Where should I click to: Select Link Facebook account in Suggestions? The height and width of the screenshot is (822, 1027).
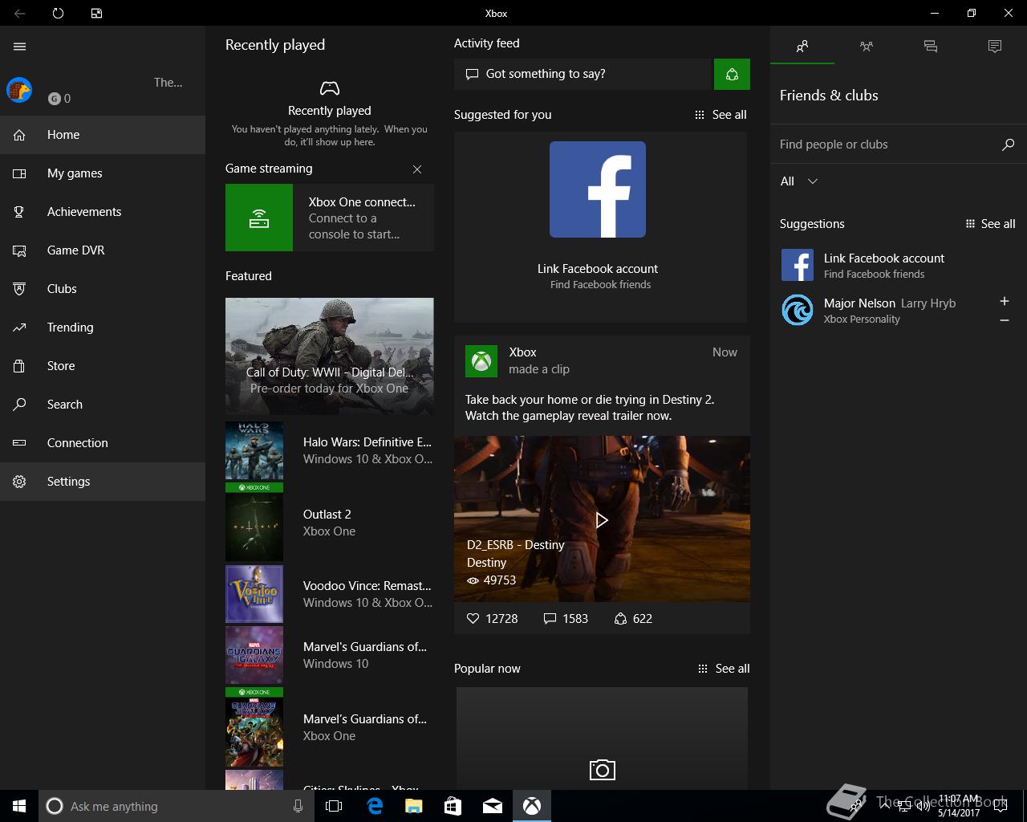click(x=899, y=265)
